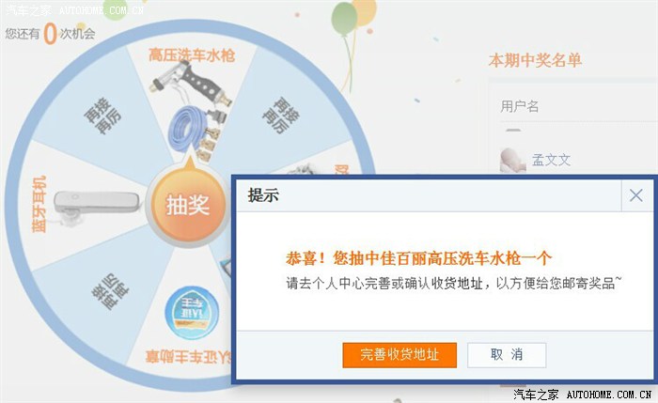Viewport: 658px width, 403px height.
Task: Close the 提示 dialog with X
Action: (636, 195)
